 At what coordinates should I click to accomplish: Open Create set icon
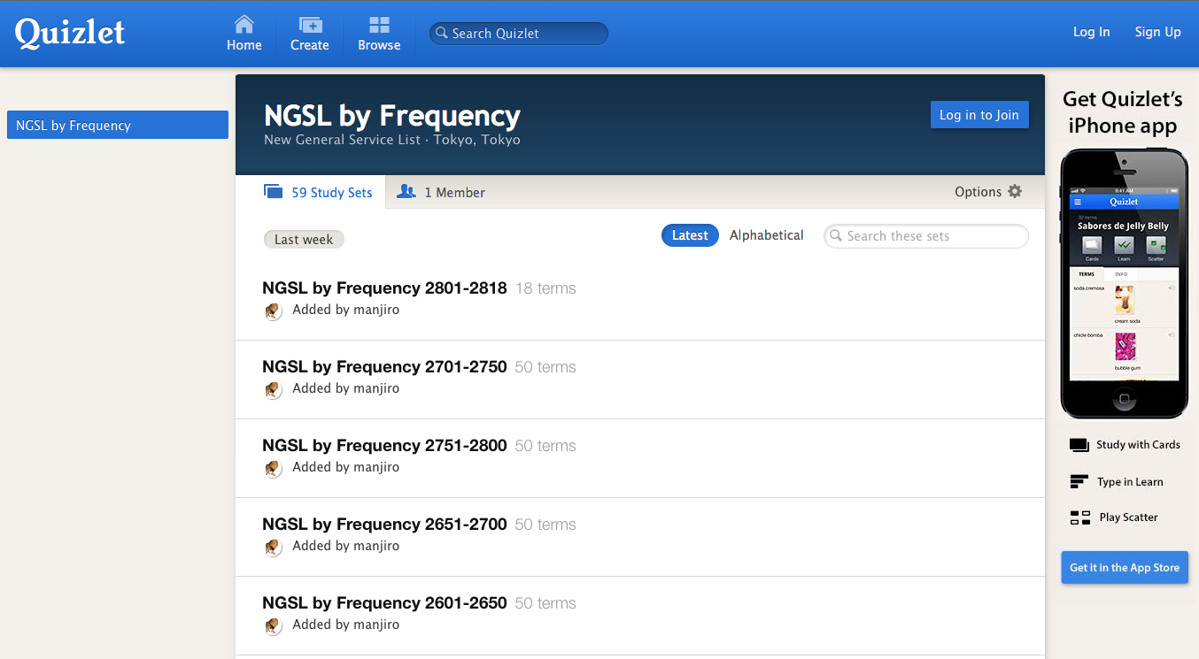coord(310,24)
